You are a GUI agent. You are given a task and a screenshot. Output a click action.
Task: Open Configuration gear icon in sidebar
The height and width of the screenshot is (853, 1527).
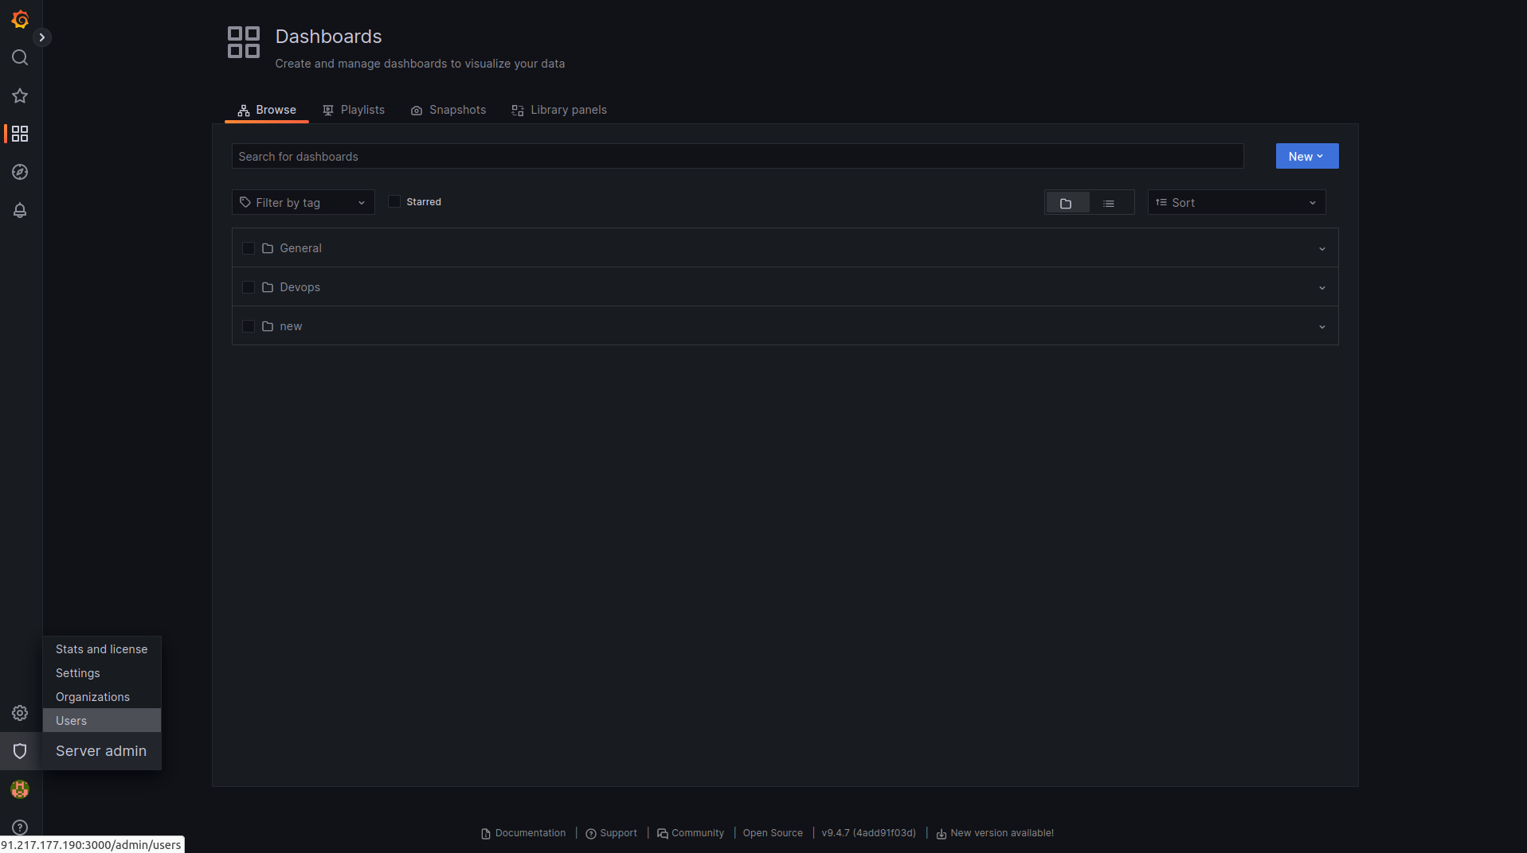click(20, 713)
